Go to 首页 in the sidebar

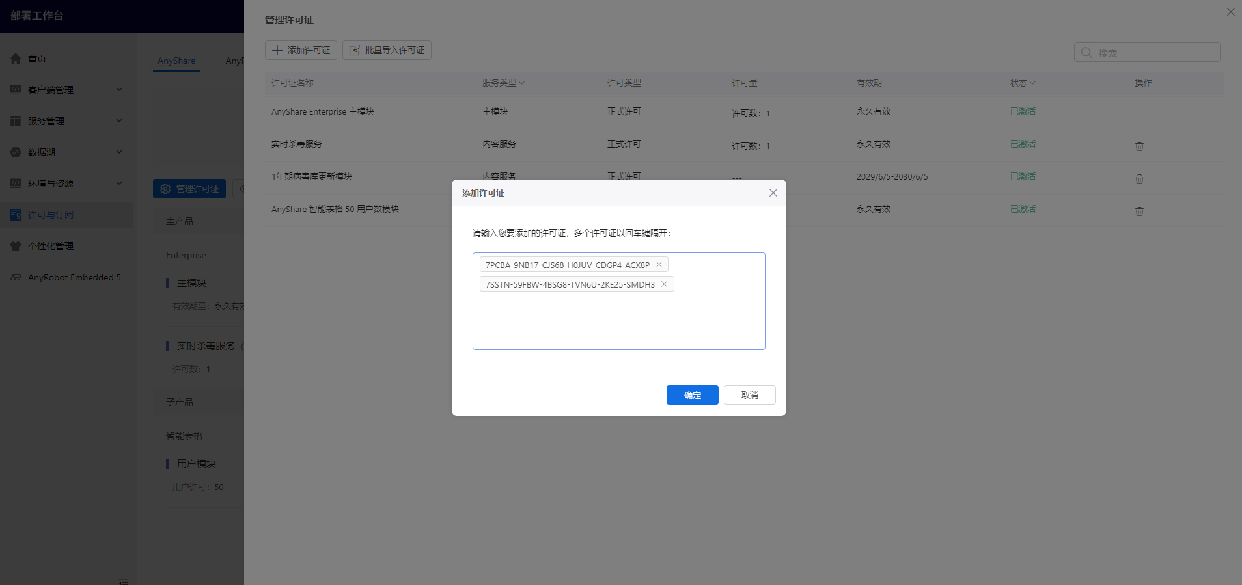click(x=37, y=59)
